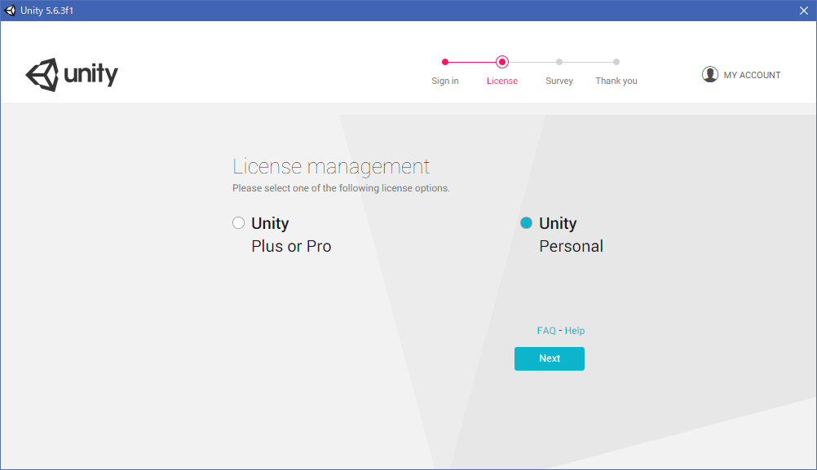Select the Unity Personal radio button
817x470 pixels.
click(x=527, y=223)
